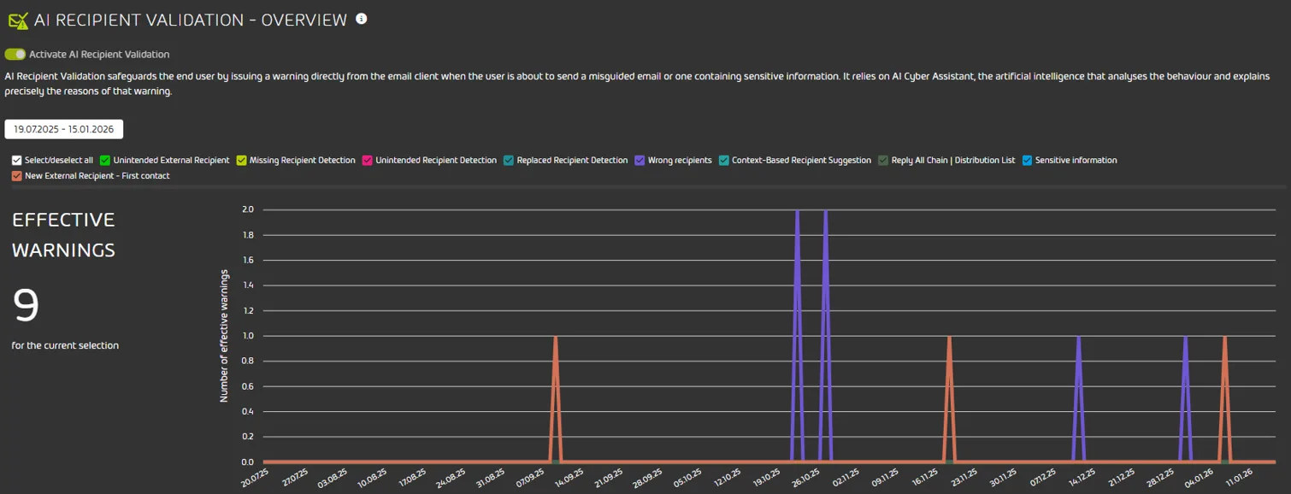Uncheck Missing Recipient Detection filter
The width and height of the screenshot is (1291, 494).
tap(241, 161)
